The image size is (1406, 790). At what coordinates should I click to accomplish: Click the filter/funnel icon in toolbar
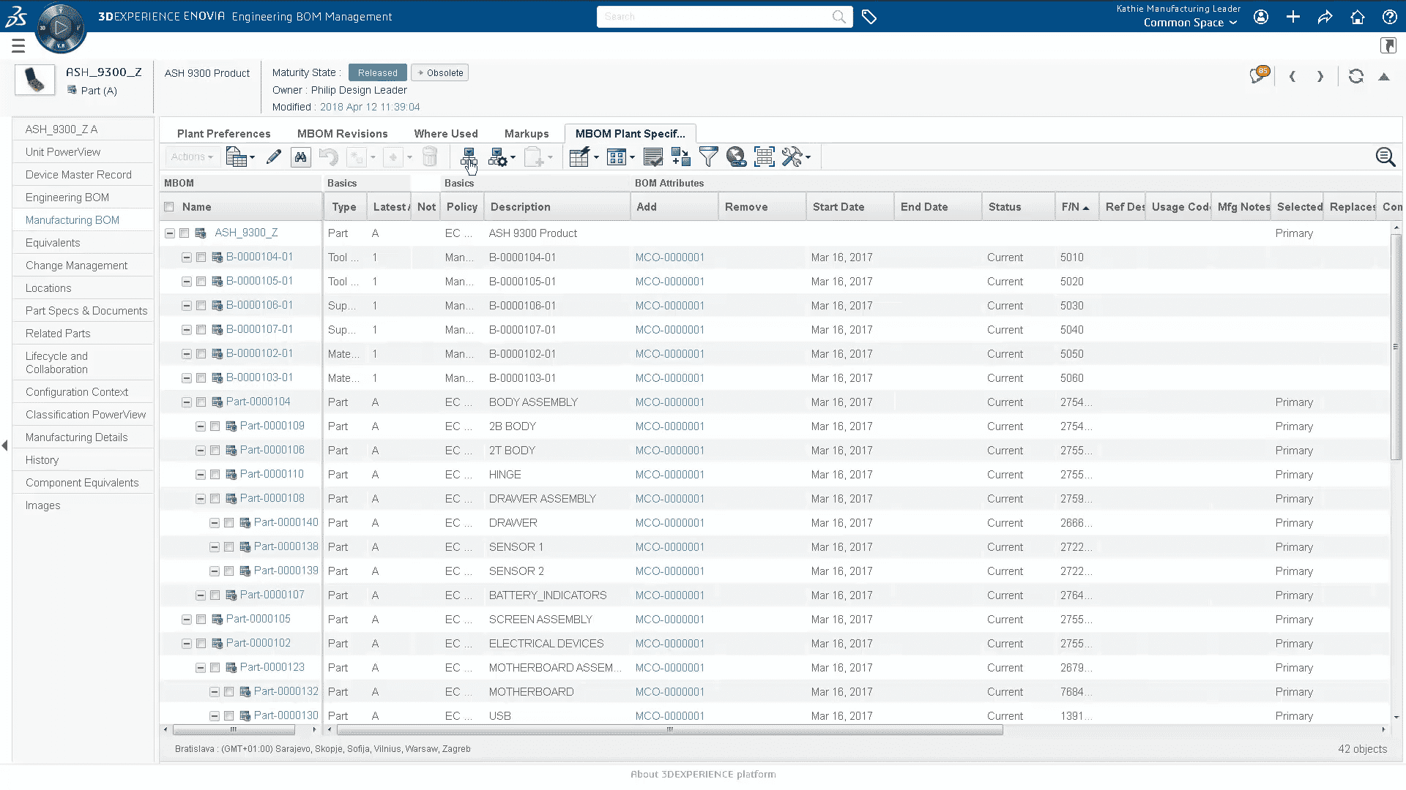(x=709, y=157)
